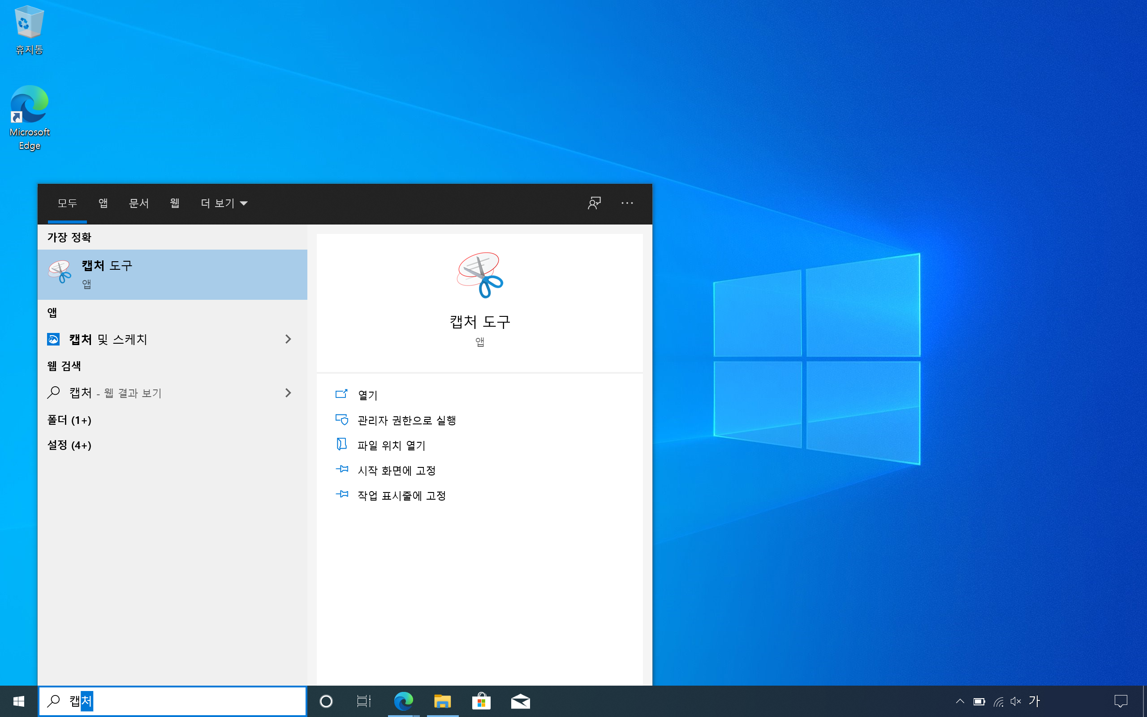Open the Mail app on taskbar
1147x717 pixels.
coord(520,701)
